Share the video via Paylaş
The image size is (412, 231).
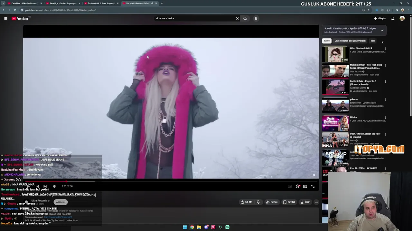272,202
